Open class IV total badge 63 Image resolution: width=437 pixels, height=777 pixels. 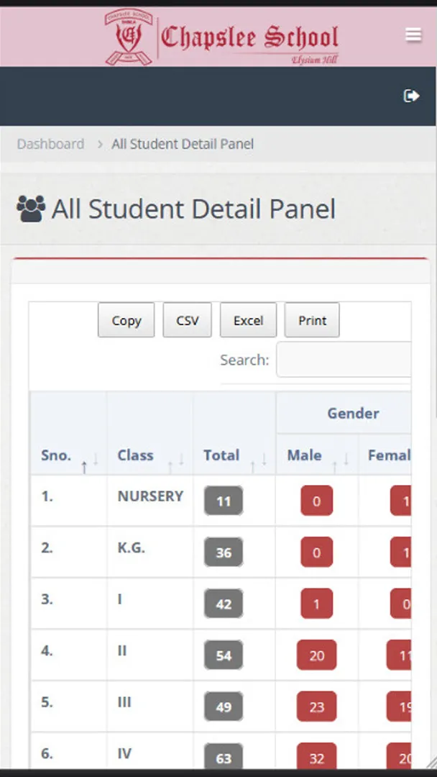224,757
